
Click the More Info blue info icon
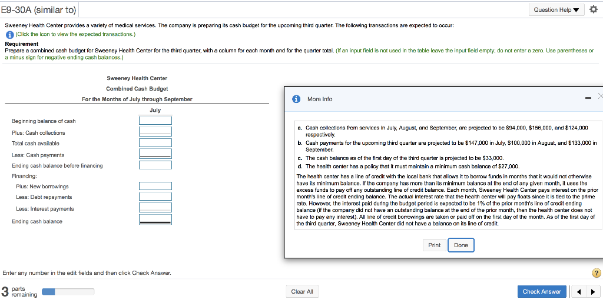point(296,99)
